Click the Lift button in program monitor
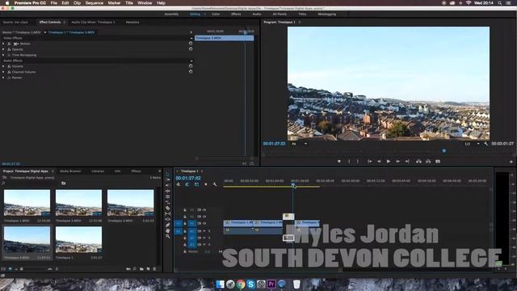The height and width of the screenshot is (291, 517). [x=418, y=162]
